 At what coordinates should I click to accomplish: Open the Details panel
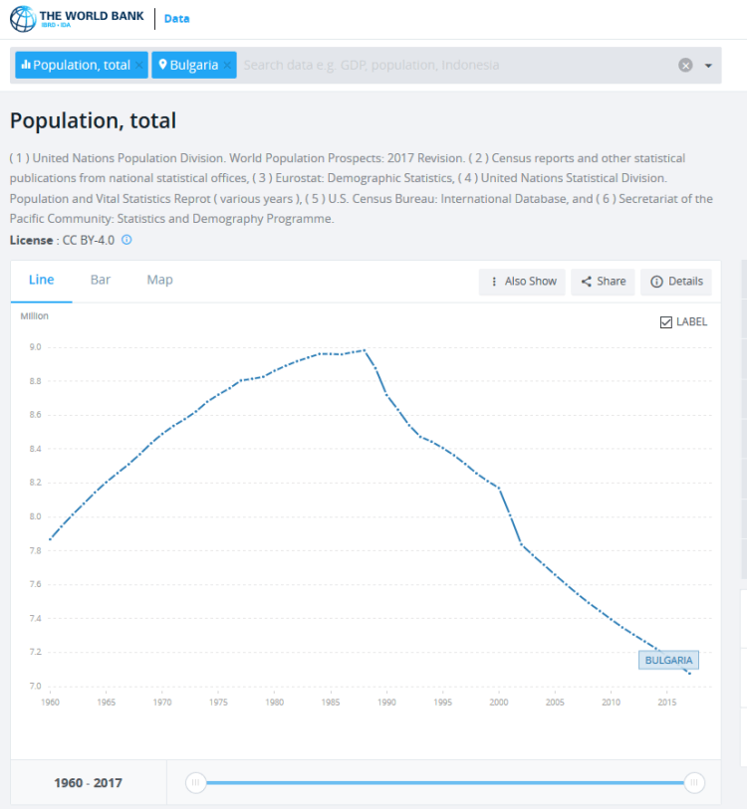(676, 282)
